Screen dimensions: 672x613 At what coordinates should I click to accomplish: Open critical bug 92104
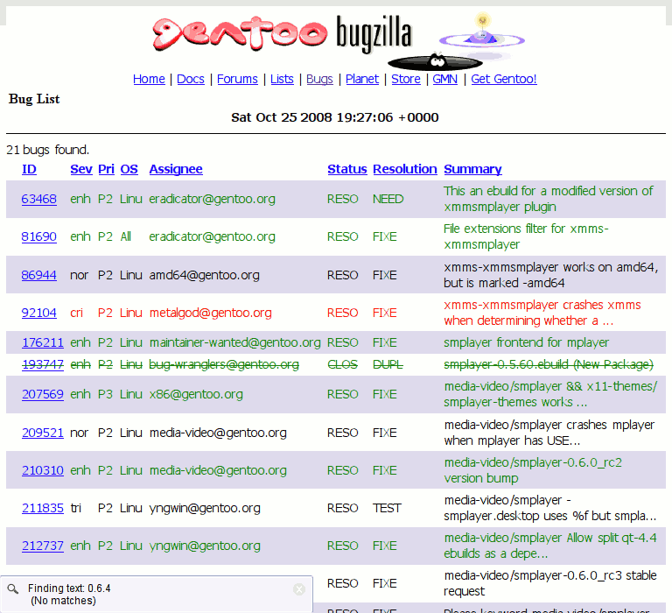[x=38, y=313]
